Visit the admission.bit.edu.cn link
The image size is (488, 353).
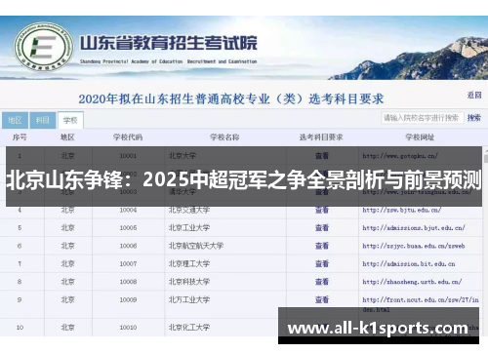pos(409,263)
